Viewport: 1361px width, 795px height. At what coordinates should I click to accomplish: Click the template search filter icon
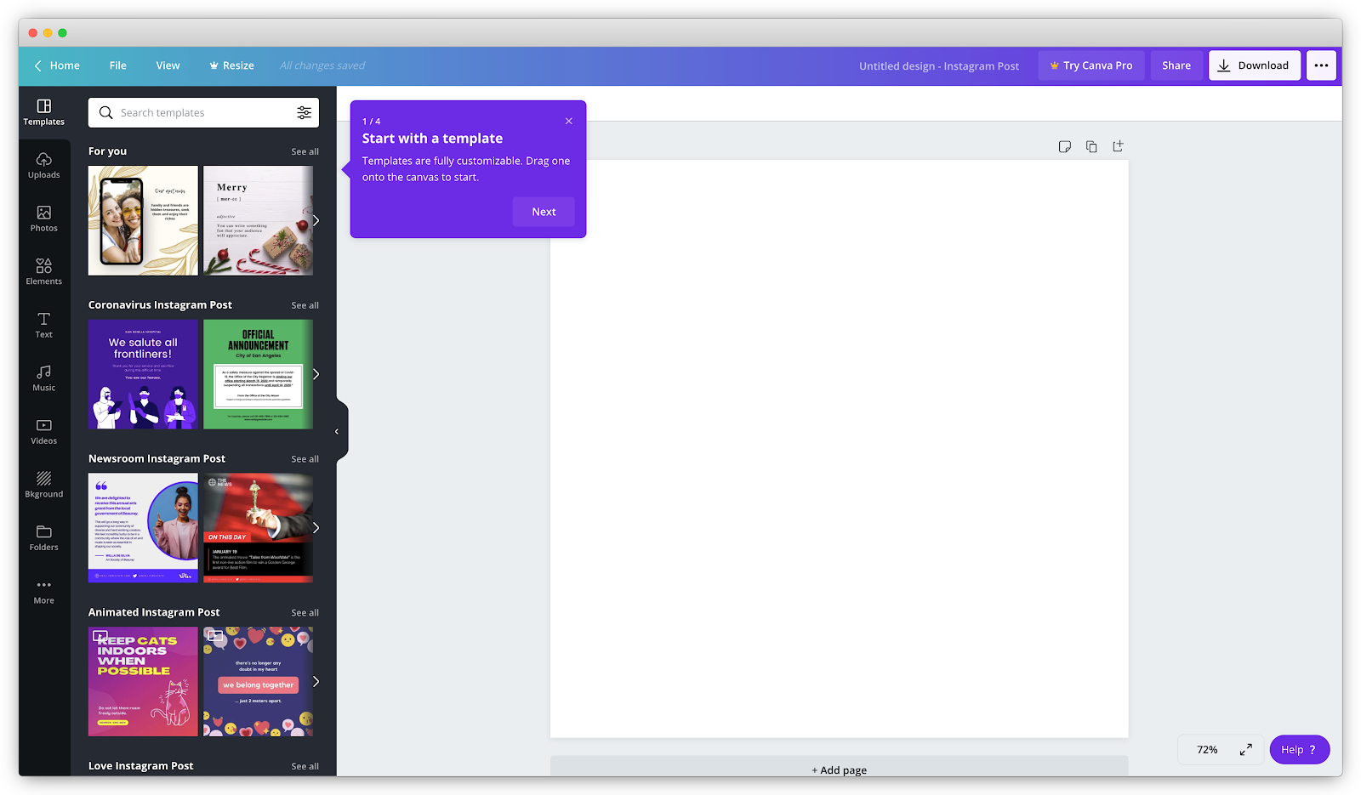(304, 113)
